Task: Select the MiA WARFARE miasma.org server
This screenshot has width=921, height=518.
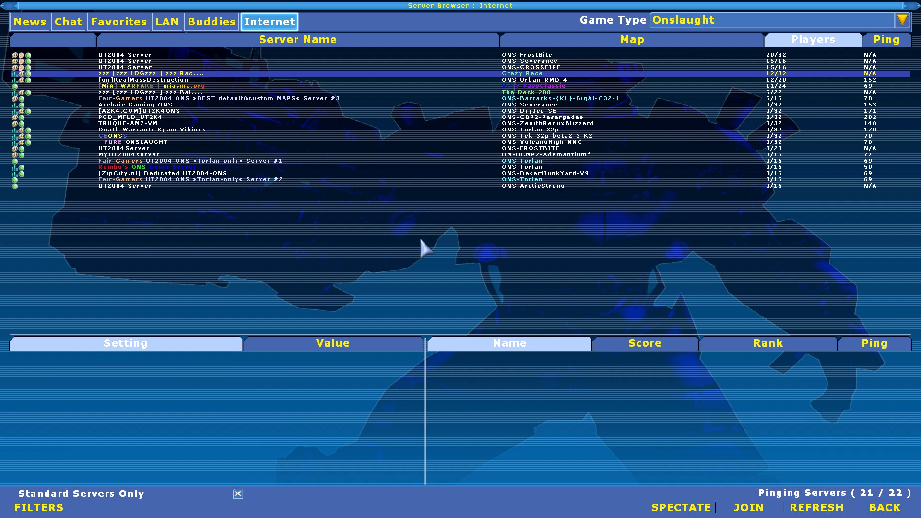Action: [460, 86]
